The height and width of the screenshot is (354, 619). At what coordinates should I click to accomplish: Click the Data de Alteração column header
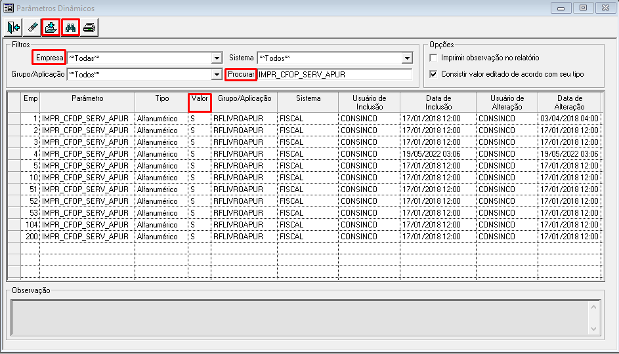coord(569,102)
